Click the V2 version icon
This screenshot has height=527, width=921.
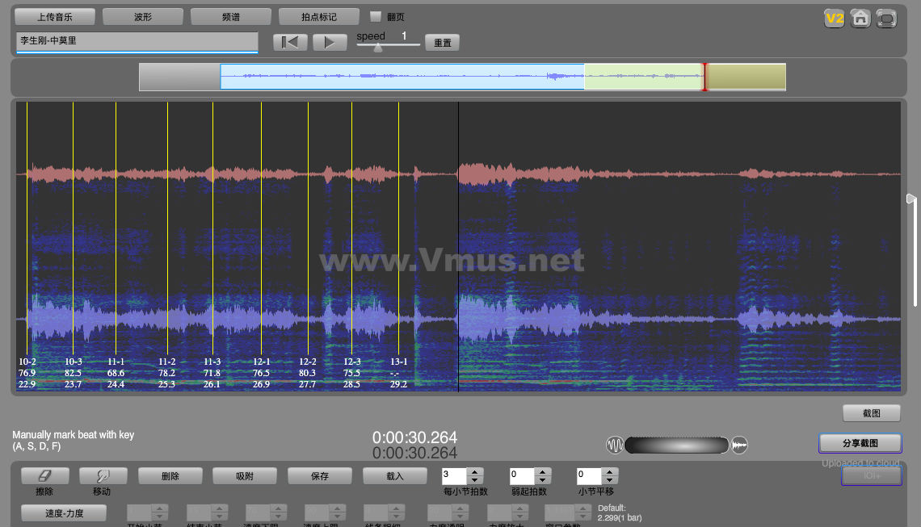click(x=834, y=19)
